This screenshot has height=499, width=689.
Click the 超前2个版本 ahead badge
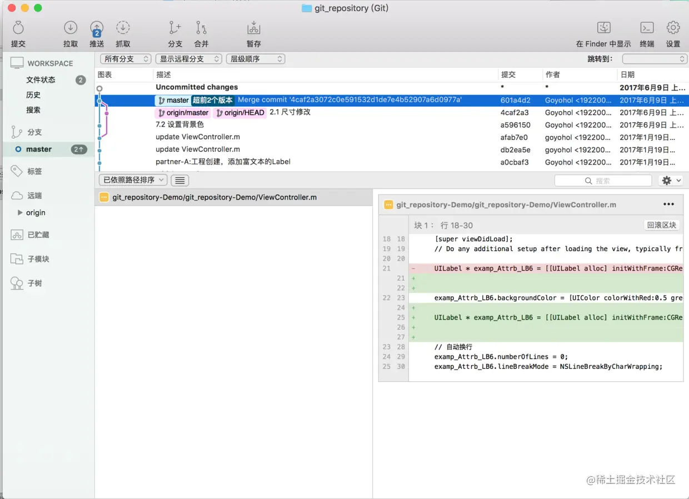213,100
